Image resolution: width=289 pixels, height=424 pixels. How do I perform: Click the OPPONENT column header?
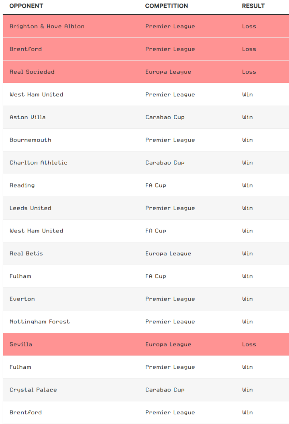[x=26, y=6]
